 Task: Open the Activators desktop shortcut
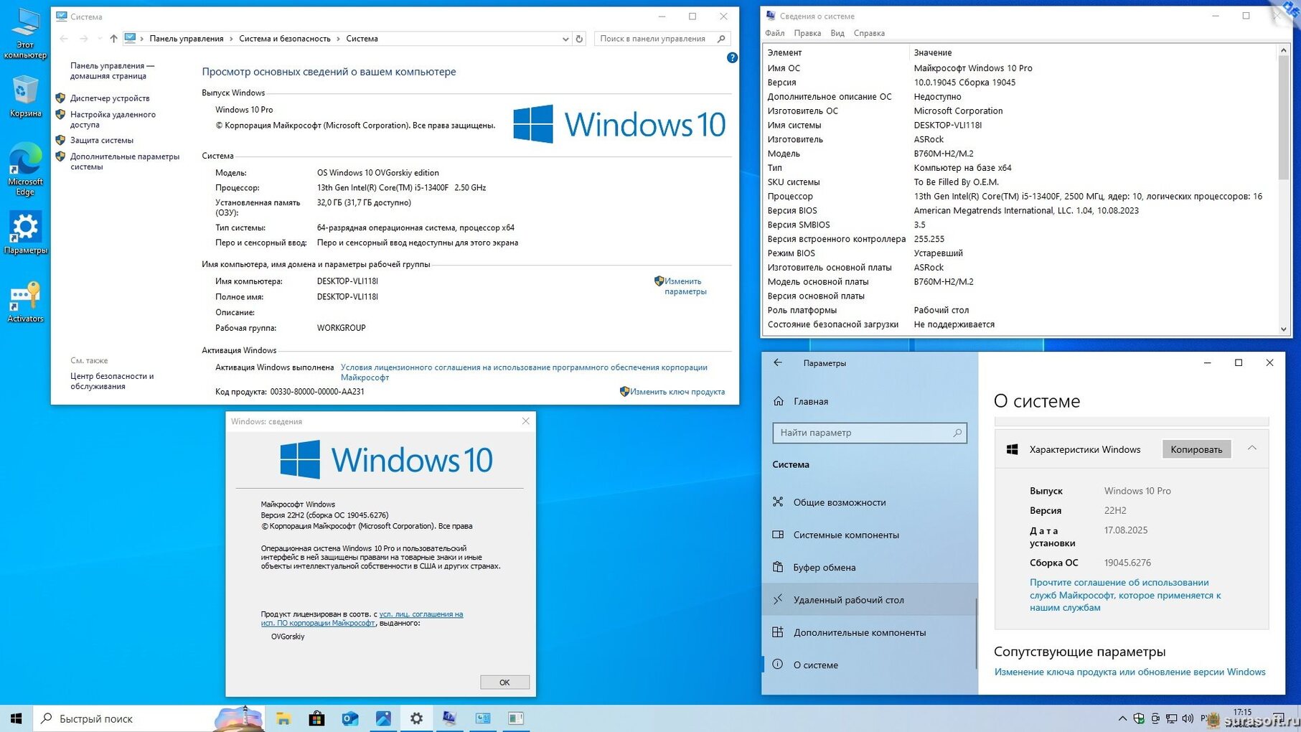click(x=25, y=301)
